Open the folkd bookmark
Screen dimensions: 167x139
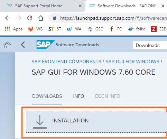(137, 29)
